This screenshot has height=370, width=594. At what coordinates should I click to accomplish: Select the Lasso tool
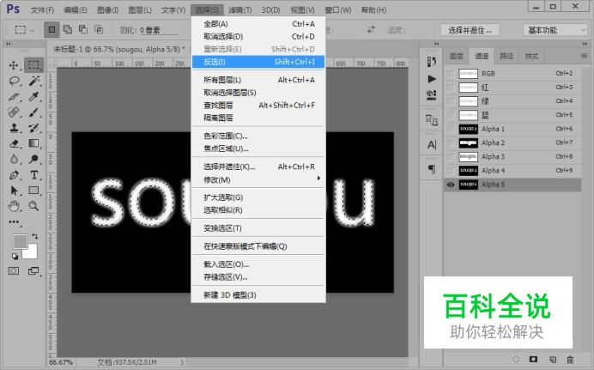pos(15,81)
